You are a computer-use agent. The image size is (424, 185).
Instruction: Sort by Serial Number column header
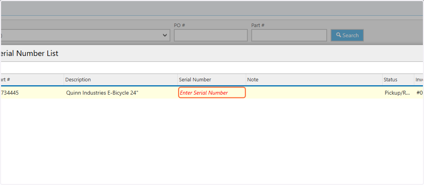click(212, 80)
